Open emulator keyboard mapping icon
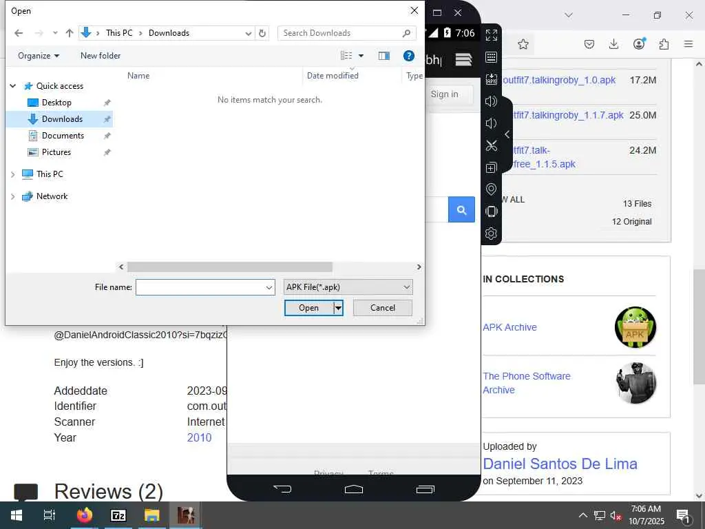This screenshot has width=705, height=529. [x=492, y=57]
